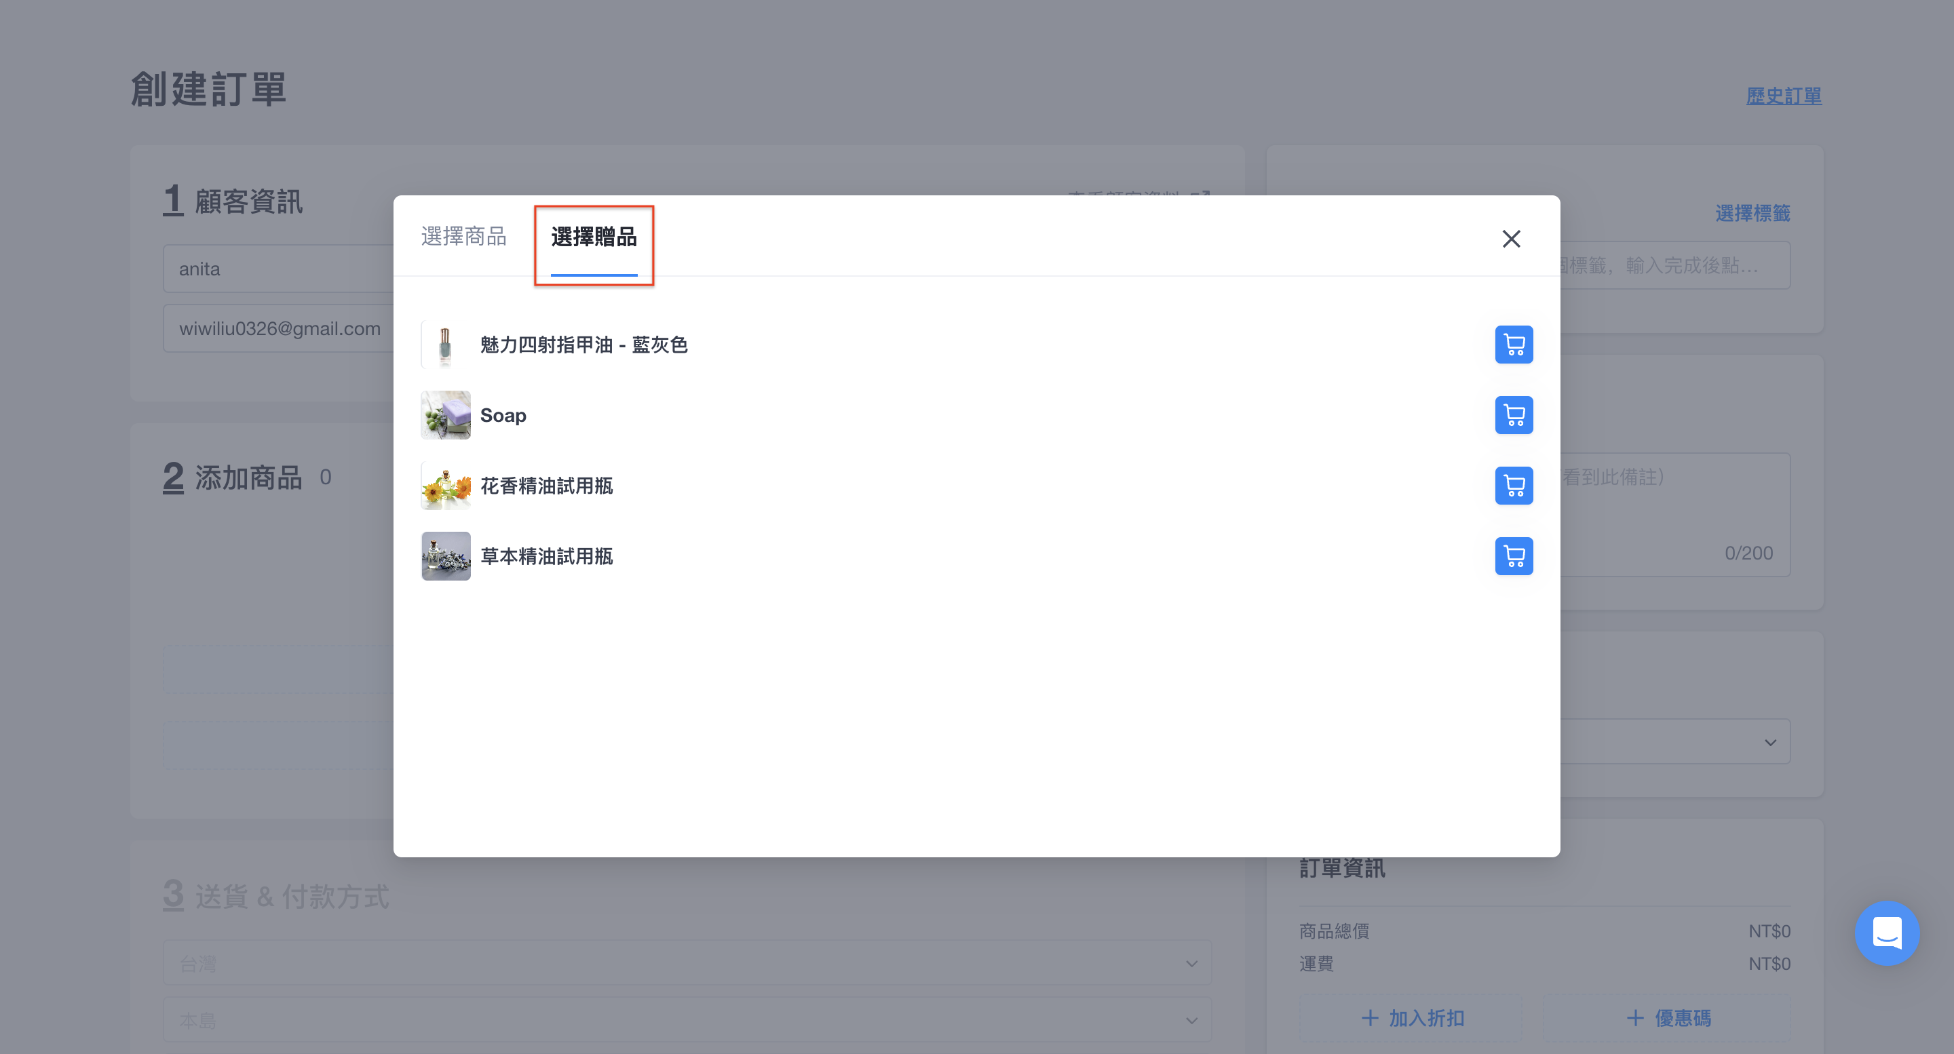The height and width of the screenshot is (1054, 1954).
Task: Select the 選擇贈品 tab
Action: tap(594, 237)
